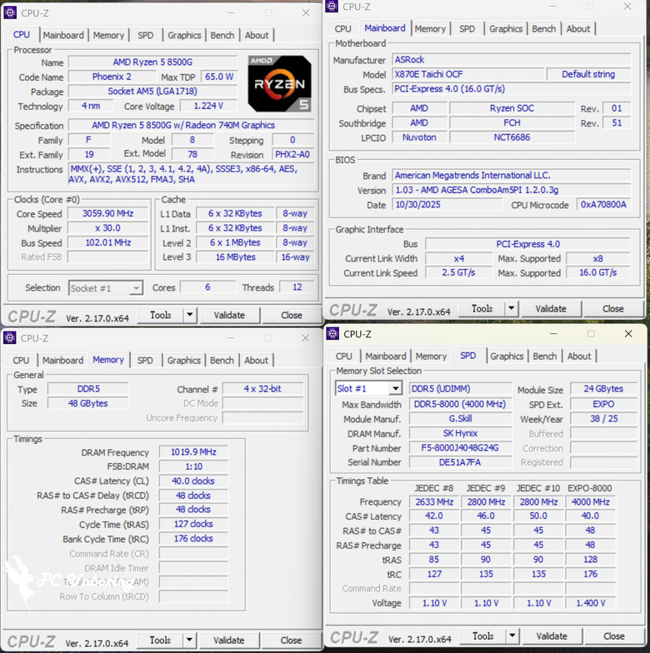
Task: Expand Tools dropdown arrow in Memory window
Action: pyautogui.click(x=190, y=640)
